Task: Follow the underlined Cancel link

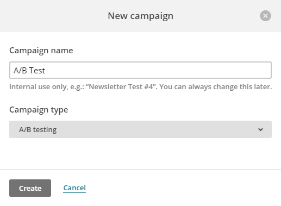Action: pos(74,188)
